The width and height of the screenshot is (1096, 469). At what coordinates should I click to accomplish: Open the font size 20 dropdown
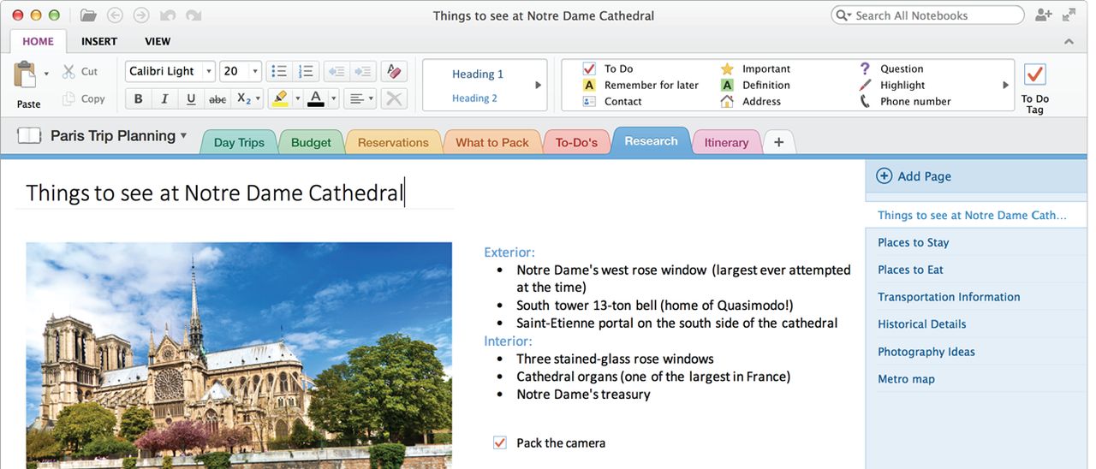click(x=255, y=71)
